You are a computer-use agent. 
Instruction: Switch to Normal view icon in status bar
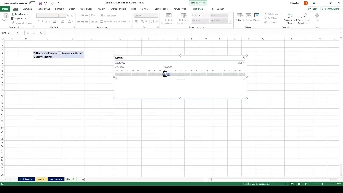292,184
